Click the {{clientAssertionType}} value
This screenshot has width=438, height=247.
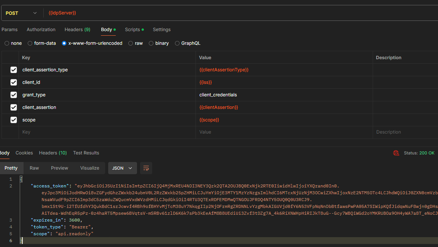224,70
